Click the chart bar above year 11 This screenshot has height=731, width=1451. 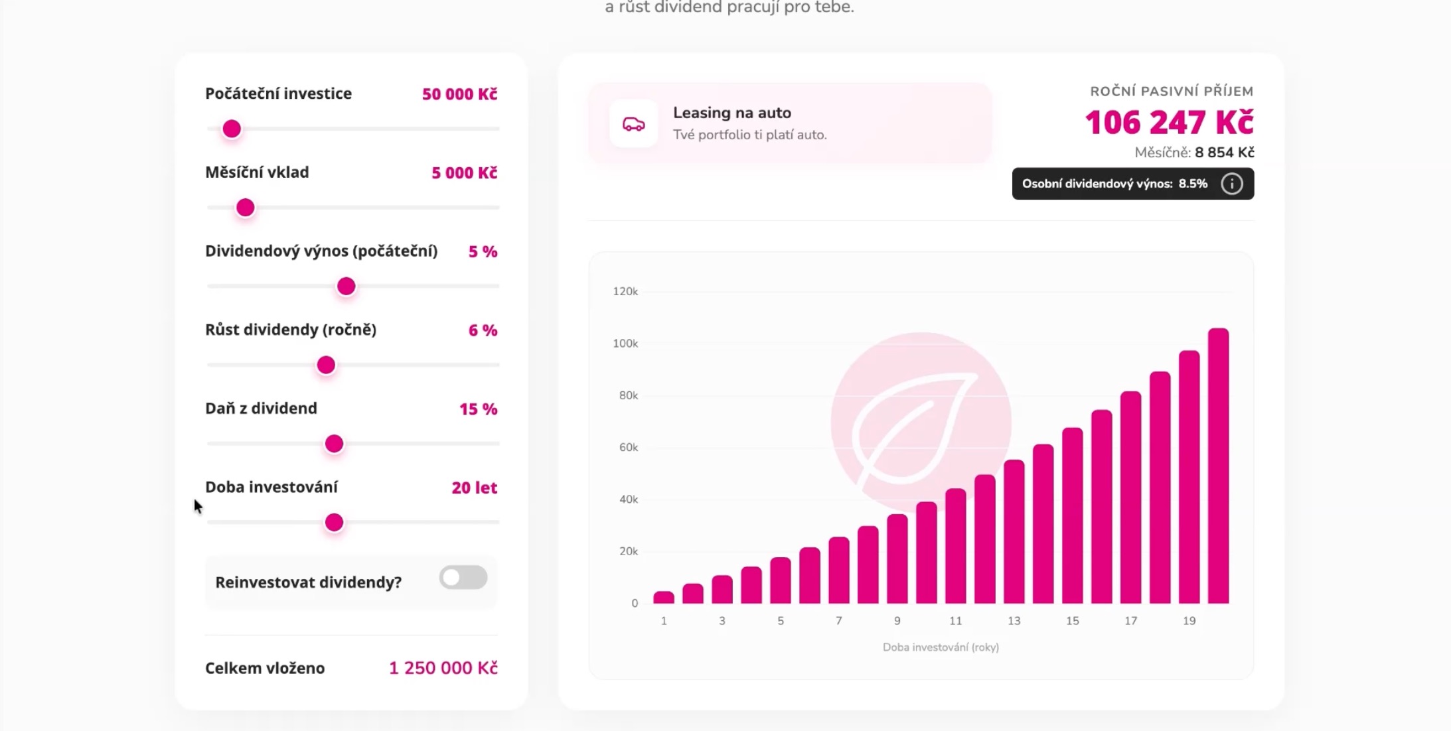click(955, 545)
